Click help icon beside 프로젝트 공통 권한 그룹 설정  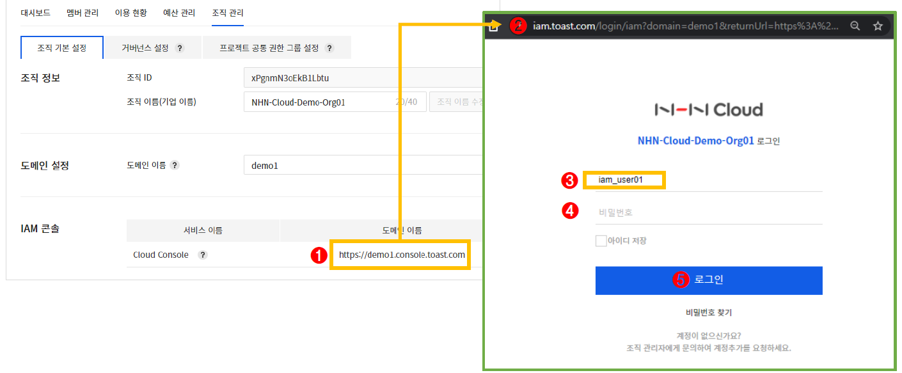point(329,48)
